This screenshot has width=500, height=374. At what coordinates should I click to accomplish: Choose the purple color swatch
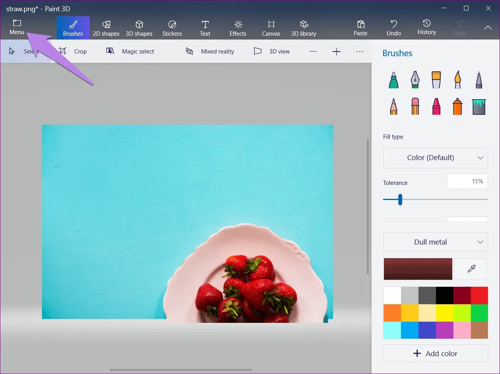pyautogui.click(x=444, y=330)
